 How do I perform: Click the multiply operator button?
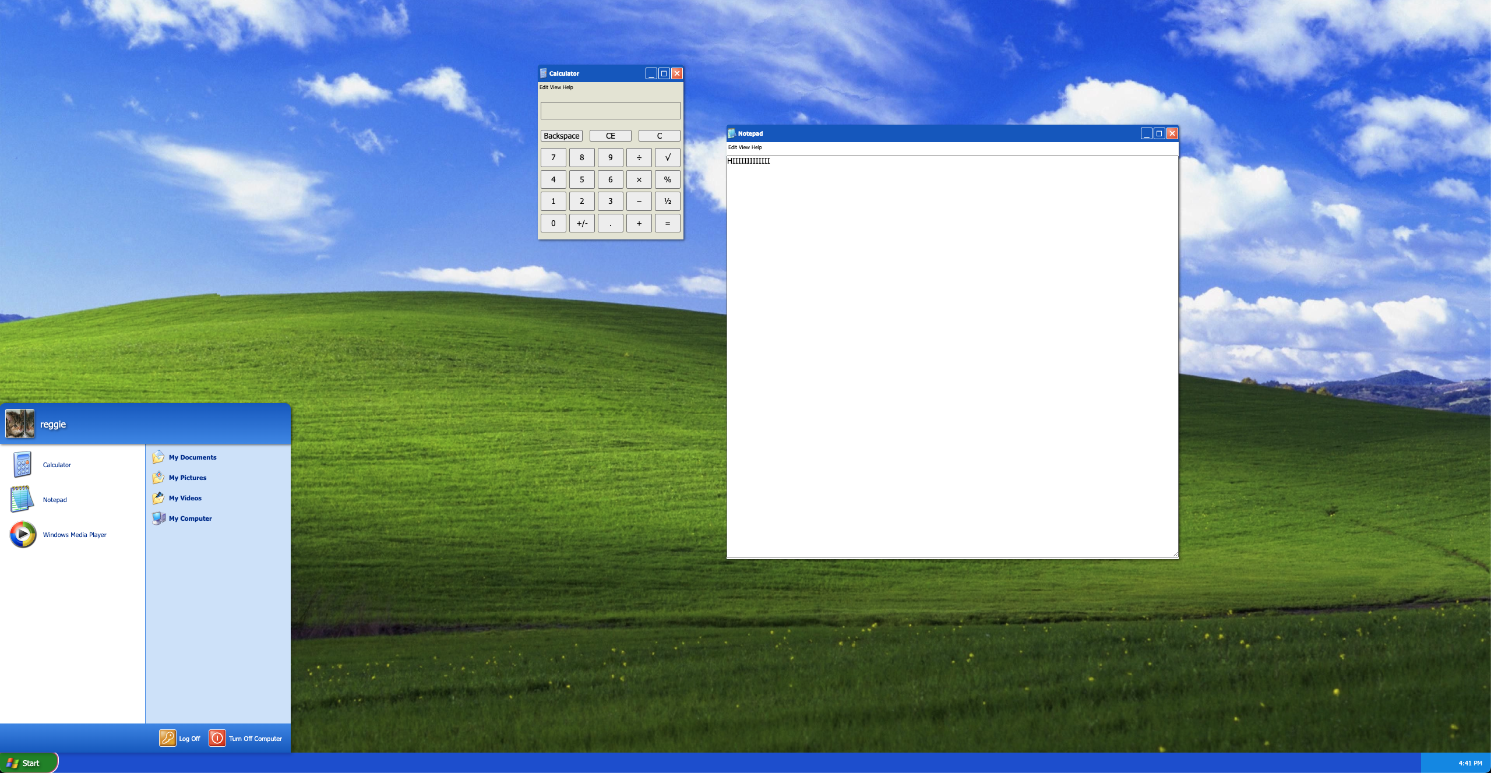[639, 179]
